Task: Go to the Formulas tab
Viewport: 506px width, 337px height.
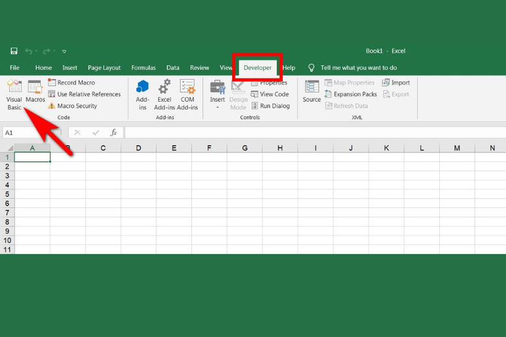Action: (143, 67)
